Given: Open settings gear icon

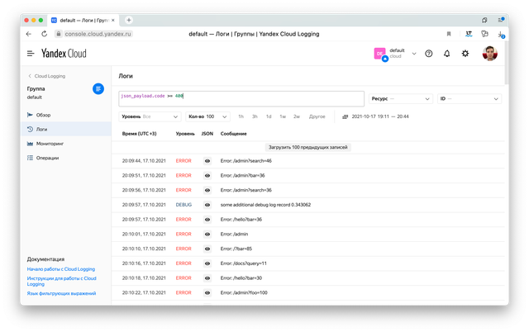Looking at the screenshot, I should click(x=465, y=54).
